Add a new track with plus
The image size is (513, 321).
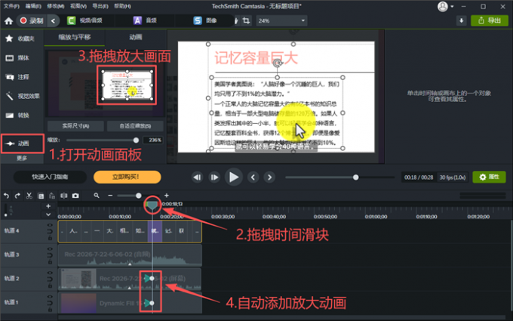point(48,206)
